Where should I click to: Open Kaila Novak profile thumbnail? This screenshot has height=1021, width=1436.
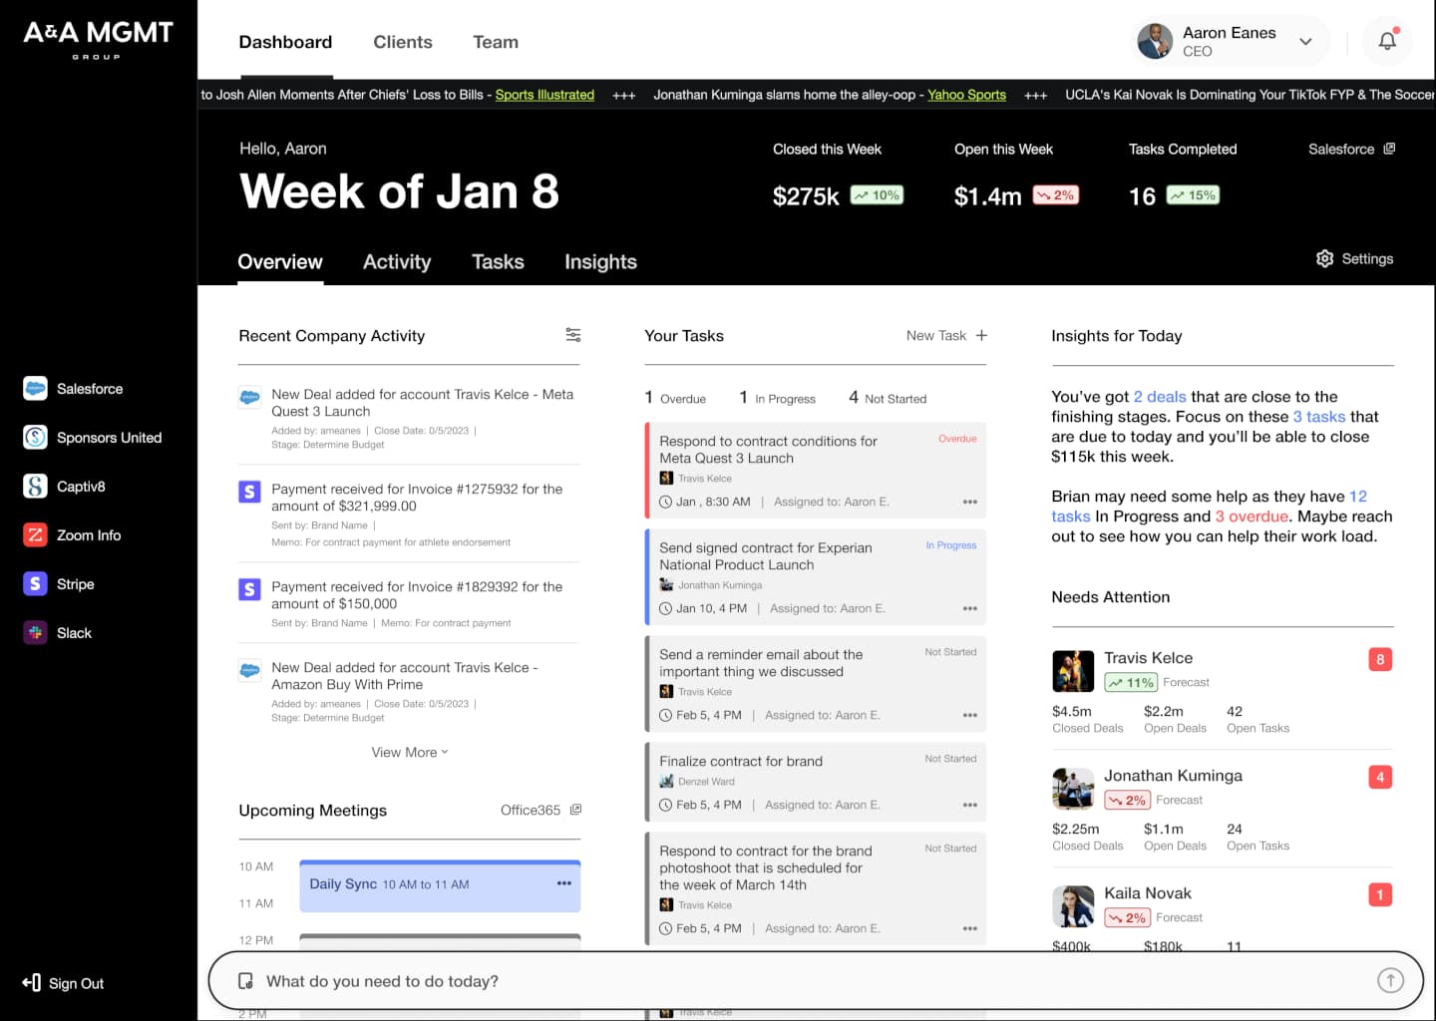click(x=1073, y=906)
